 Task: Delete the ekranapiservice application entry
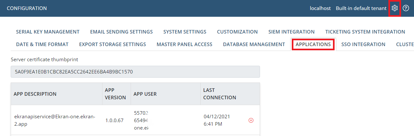[x=251, y=120]
